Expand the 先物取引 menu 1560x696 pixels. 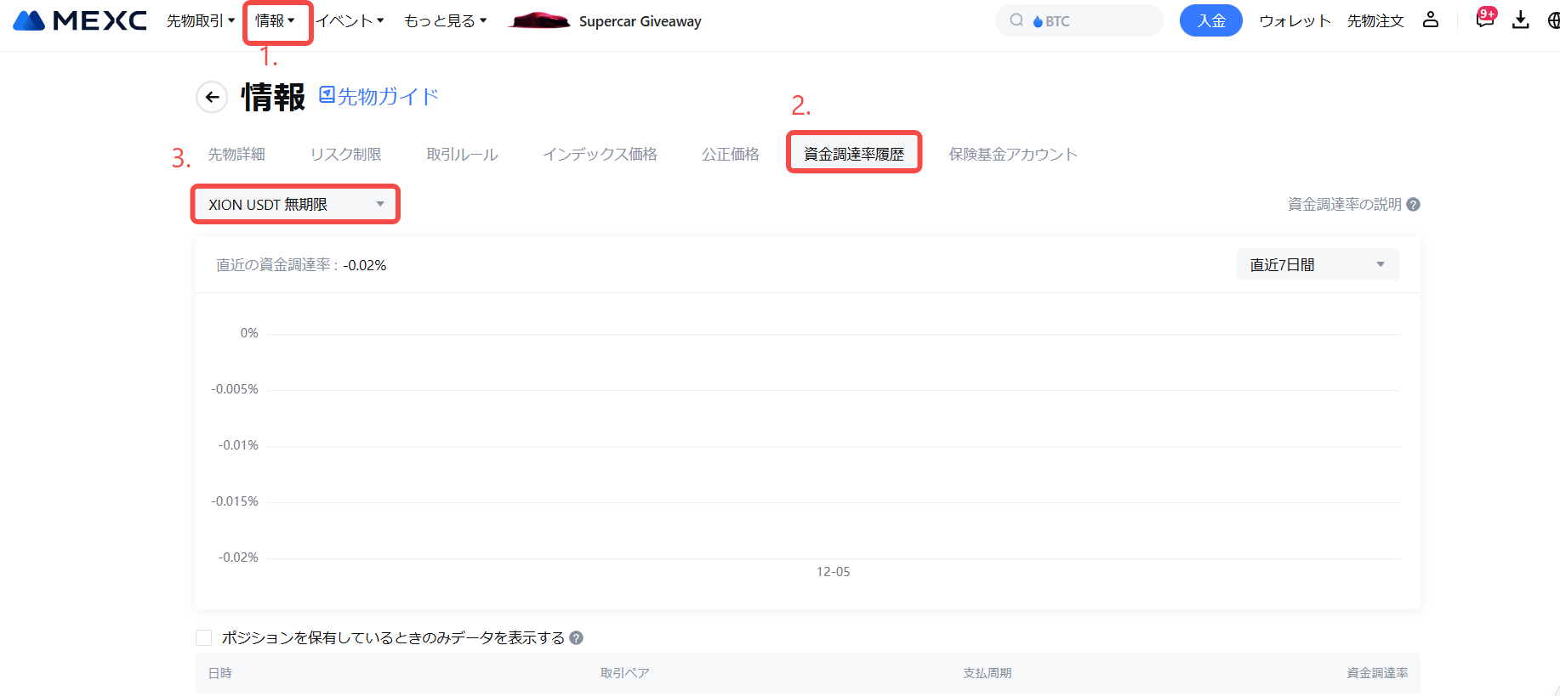tap(200, 20)
